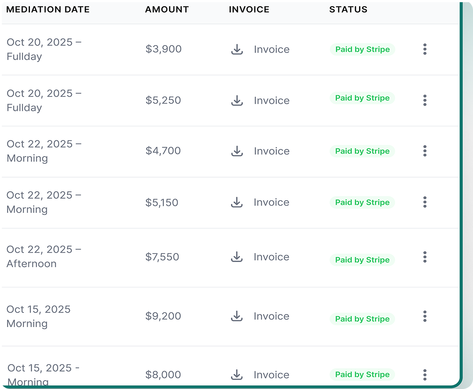
Task: Expand actions menu for $4,700 row
Action: click(x=425, y=151)
